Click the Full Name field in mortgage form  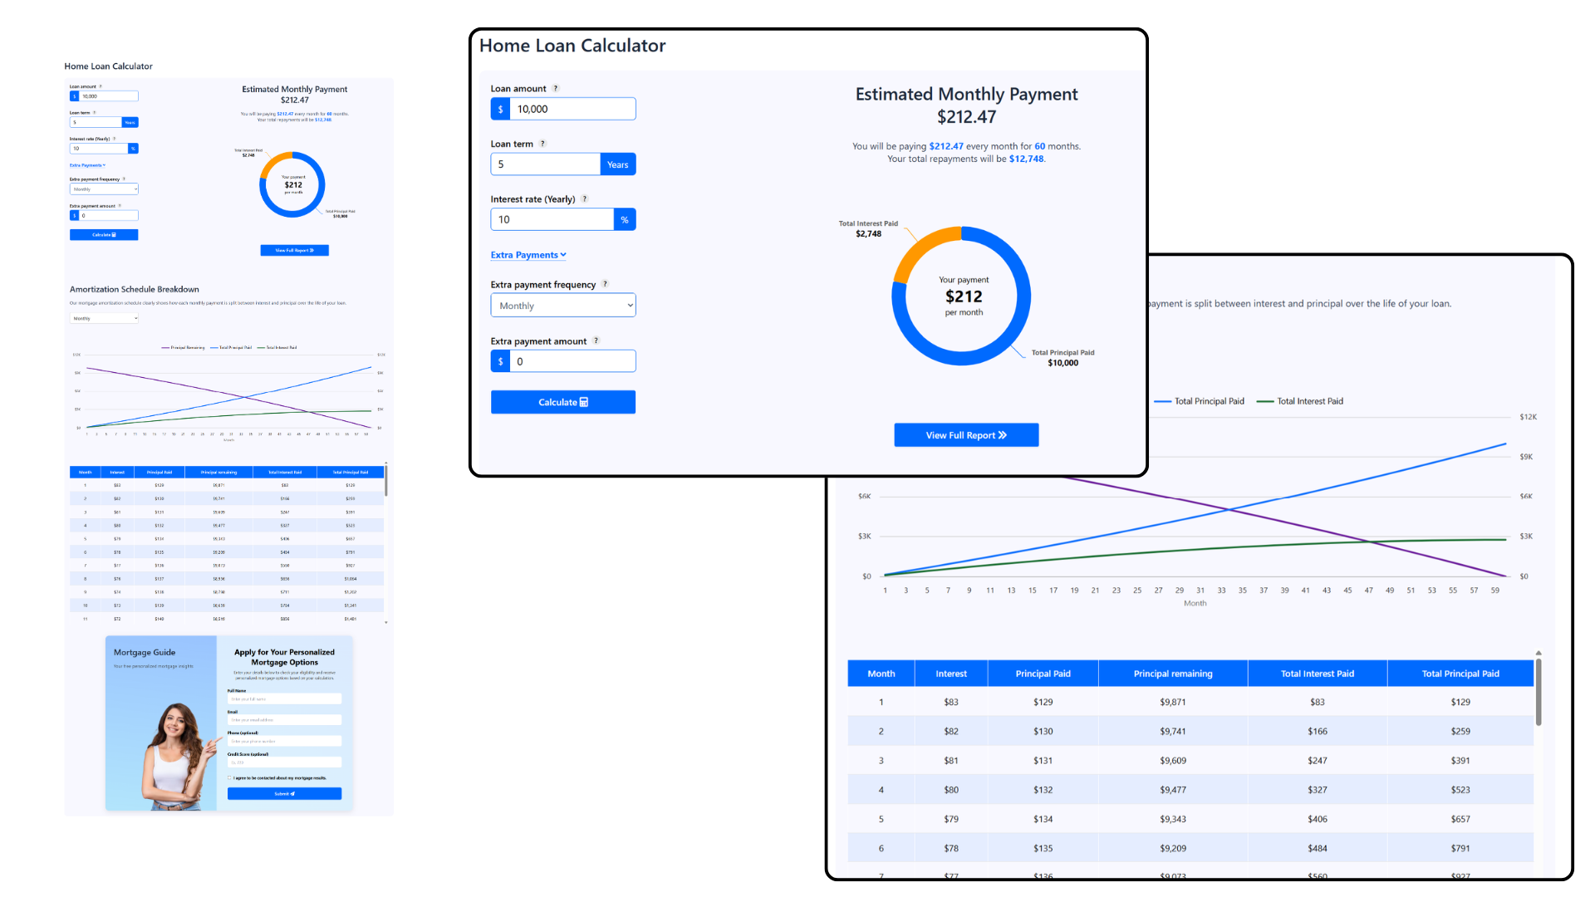pos(284,699)
